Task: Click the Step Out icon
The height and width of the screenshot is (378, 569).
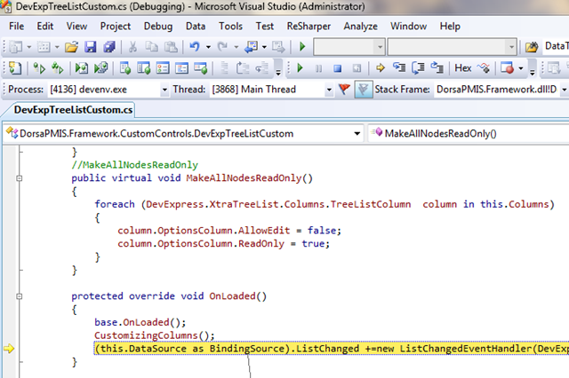Action: tap(437, 67)
